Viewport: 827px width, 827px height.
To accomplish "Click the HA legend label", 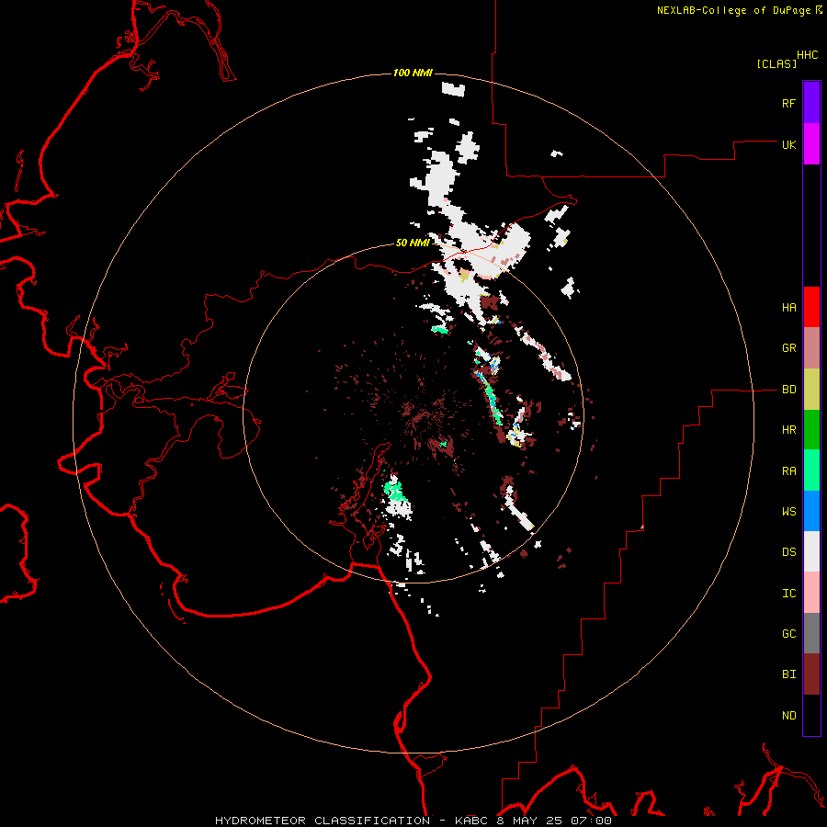I will (x=788, y=308).
